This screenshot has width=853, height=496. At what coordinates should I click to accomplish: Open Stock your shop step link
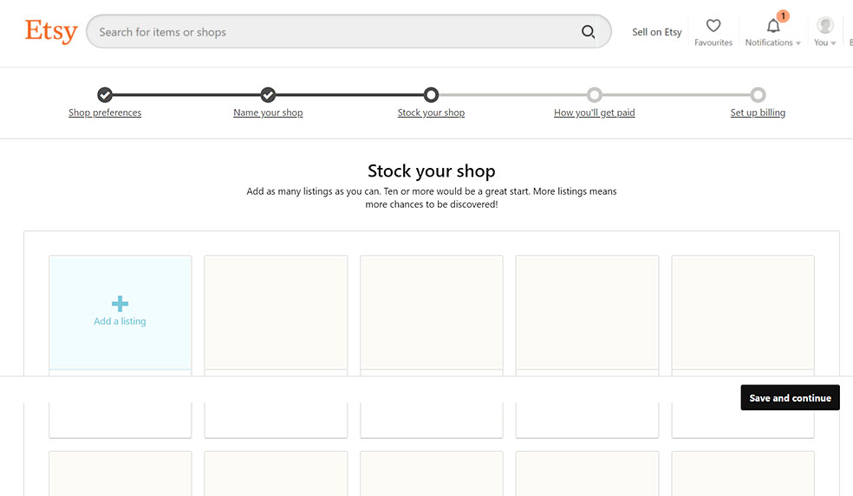coord(431,113)
